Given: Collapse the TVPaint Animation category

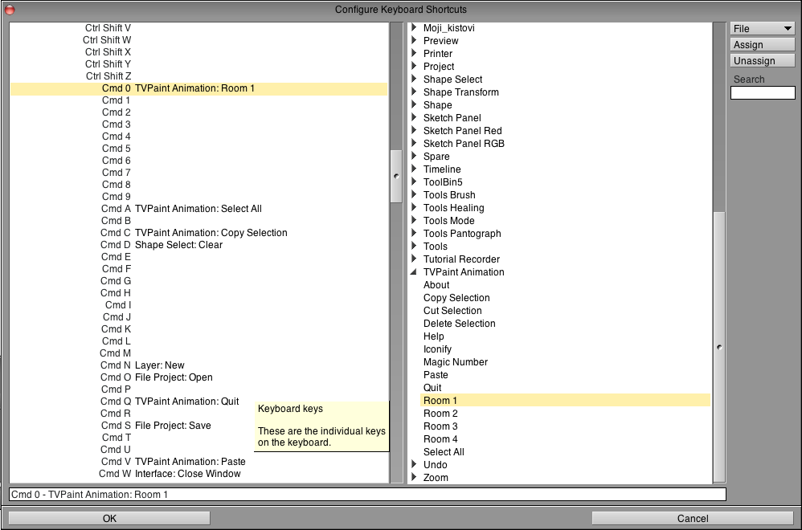Looking at the screenshot, I should (x=414, y=272).
